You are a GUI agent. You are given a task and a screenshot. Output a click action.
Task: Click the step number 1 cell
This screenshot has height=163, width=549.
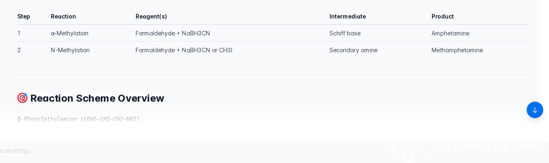tap(19, 33)
